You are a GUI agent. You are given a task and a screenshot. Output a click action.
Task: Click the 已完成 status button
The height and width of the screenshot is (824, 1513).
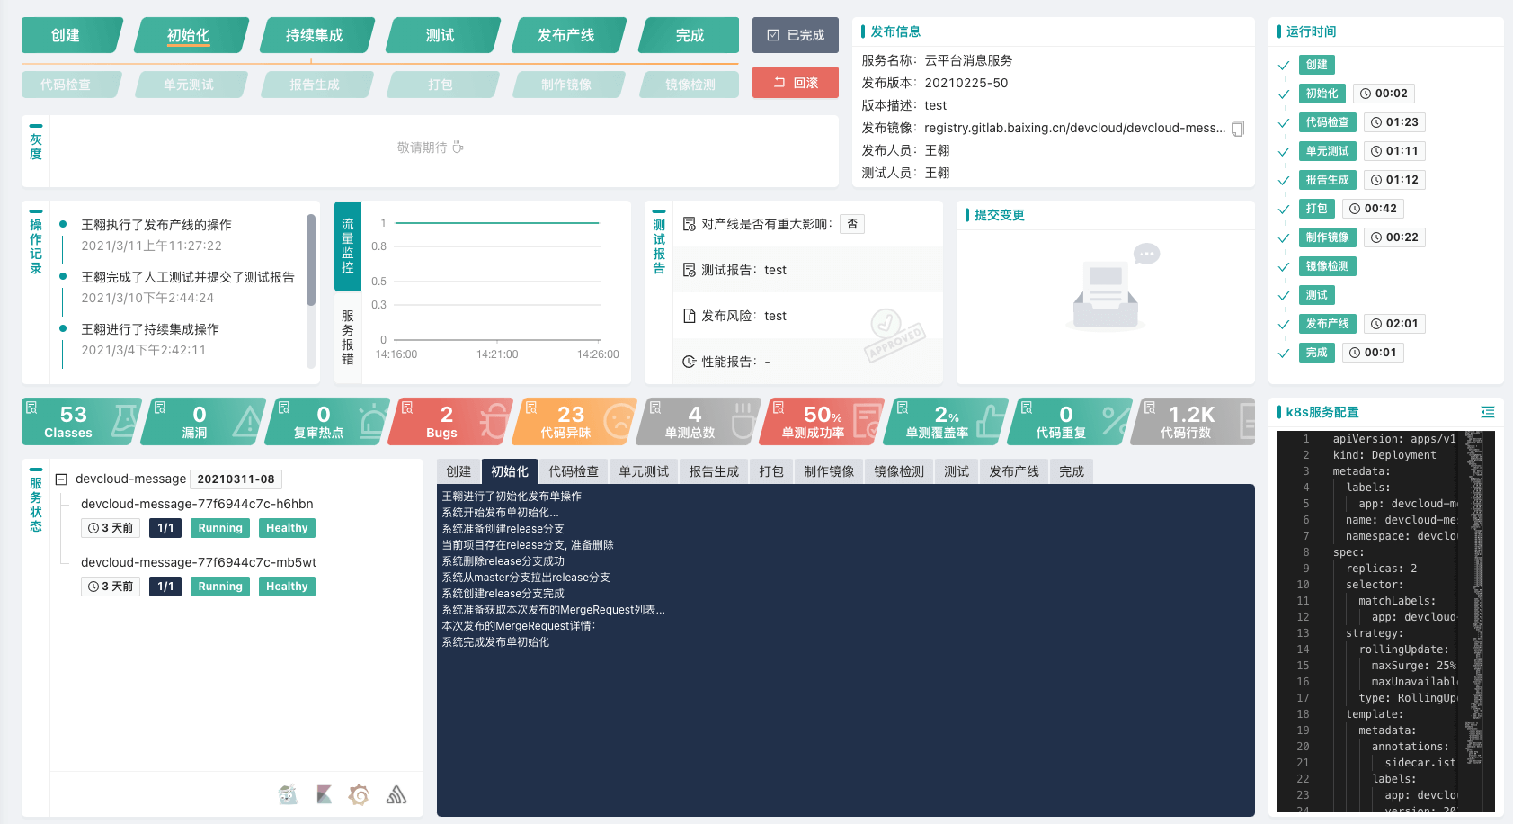coord(796,35)
